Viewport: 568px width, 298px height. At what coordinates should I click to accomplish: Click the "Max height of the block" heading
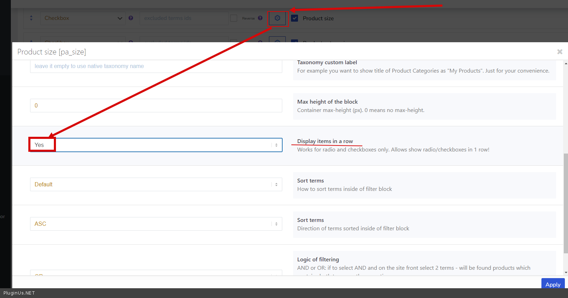(327, 102)
